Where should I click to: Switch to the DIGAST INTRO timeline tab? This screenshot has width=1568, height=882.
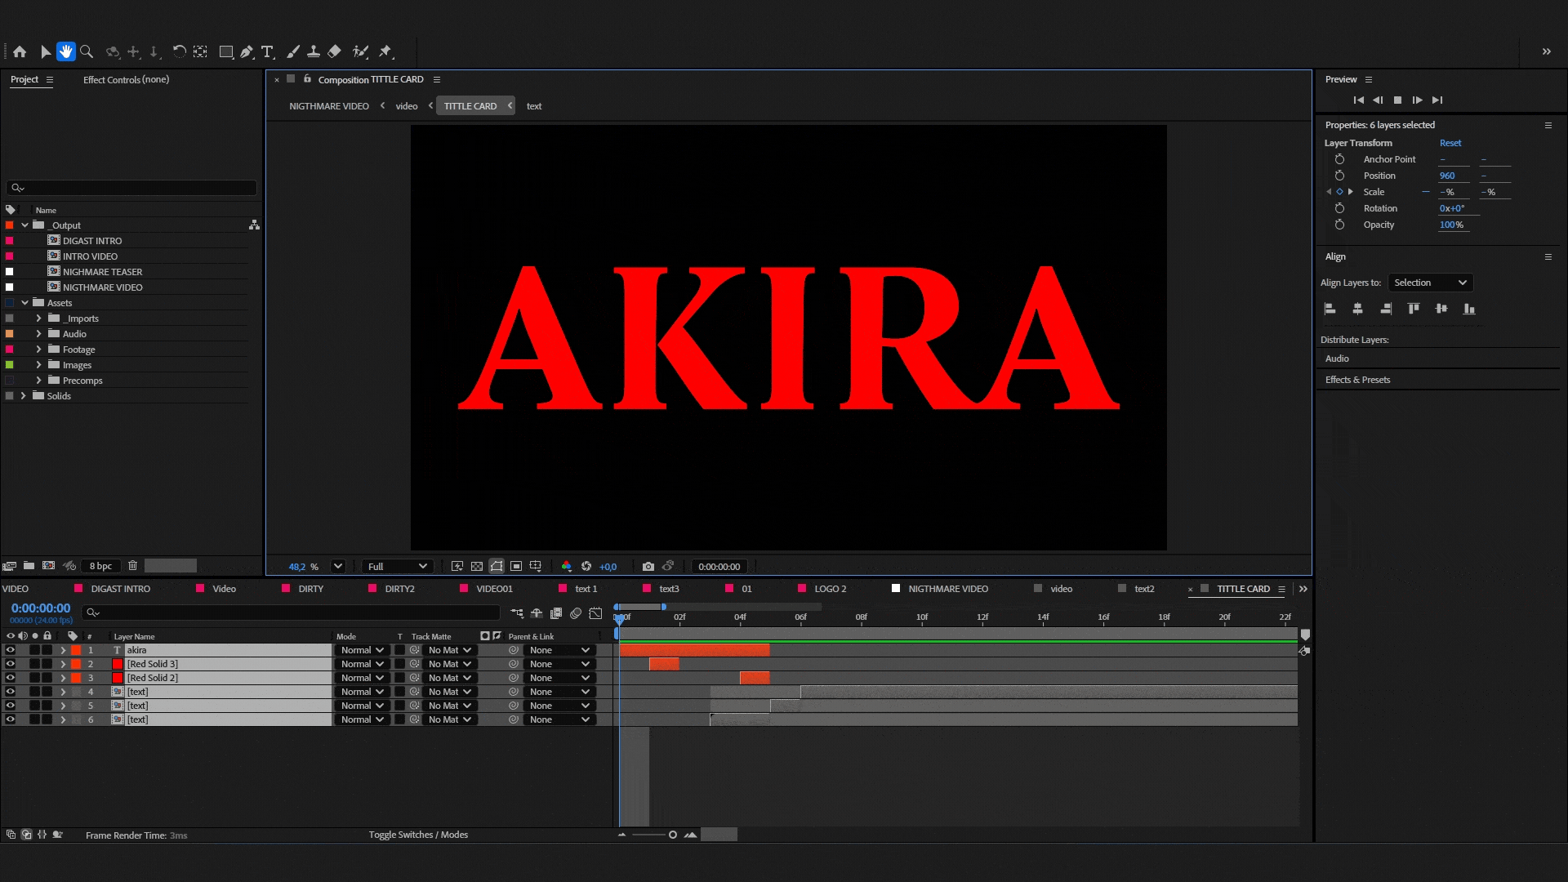(x=121, y=589)
